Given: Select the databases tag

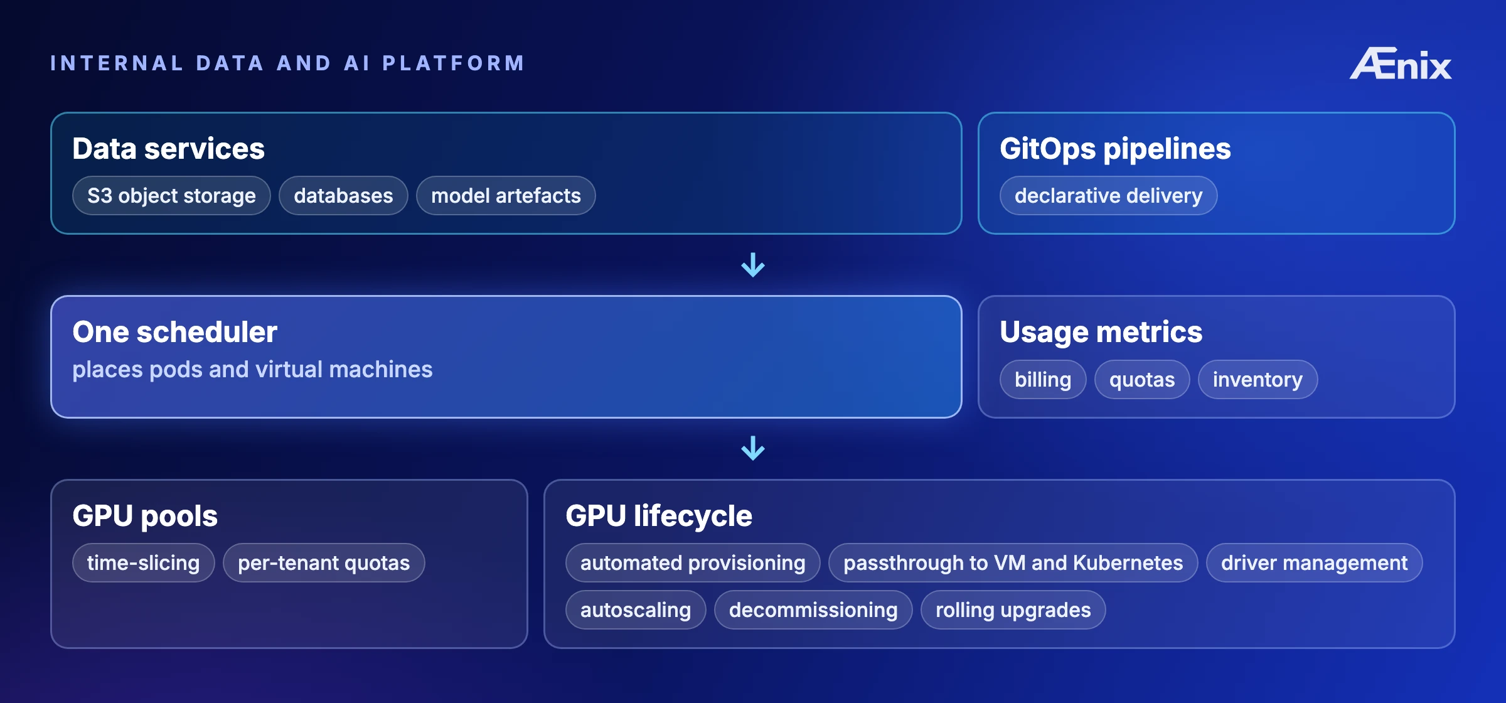Looking at the screenshot, I should point(343,196).
